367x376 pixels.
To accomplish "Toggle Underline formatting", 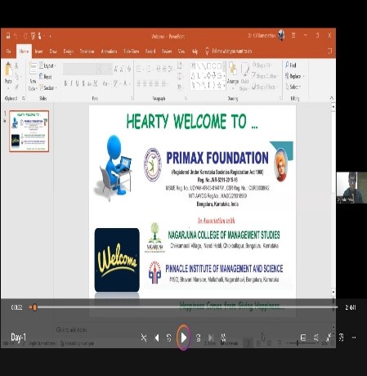I will (77, 83).
